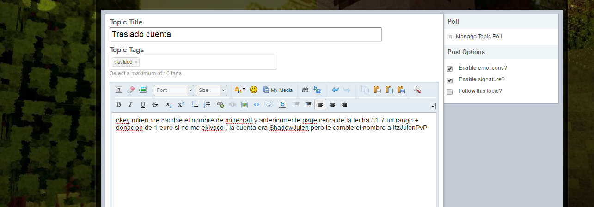
Task: Click the Paste clipboard icon
Action: click(377, 90)
